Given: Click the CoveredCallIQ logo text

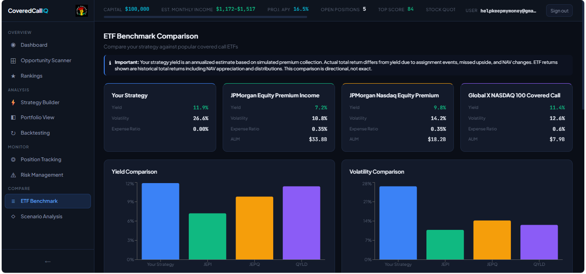Looking at the screenshot, I should coord(28,11).
